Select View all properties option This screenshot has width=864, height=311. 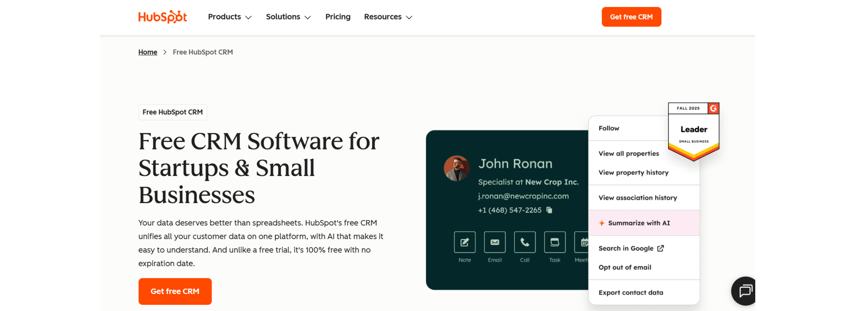pyautogui.click(x=628, y=154)
